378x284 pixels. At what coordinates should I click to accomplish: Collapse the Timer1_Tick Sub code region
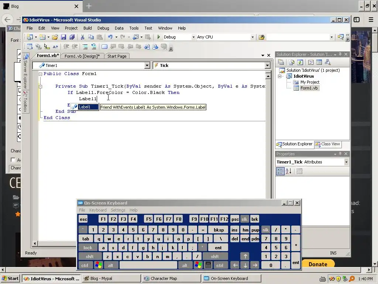pyautogui.click(x=41, y=87)
